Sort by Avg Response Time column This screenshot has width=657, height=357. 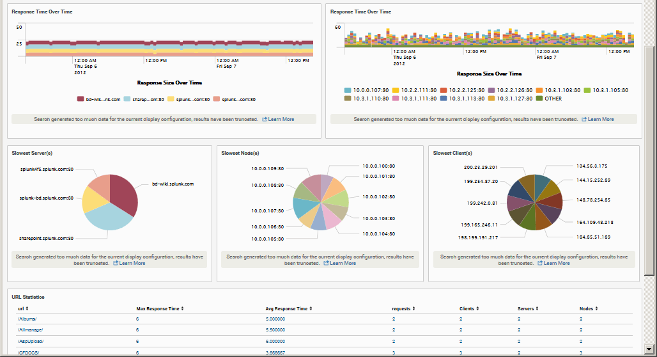(x=289, y=309)
